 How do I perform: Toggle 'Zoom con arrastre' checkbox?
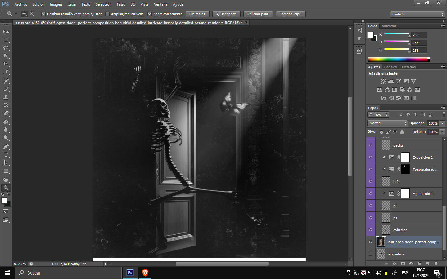pyautogui.click(x=150, y=14)
